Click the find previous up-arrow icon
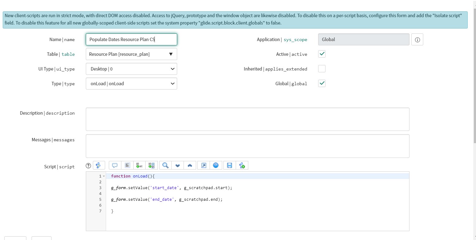Image resolution: width=476 pixels, height=240 pixels. coord(190,166)
